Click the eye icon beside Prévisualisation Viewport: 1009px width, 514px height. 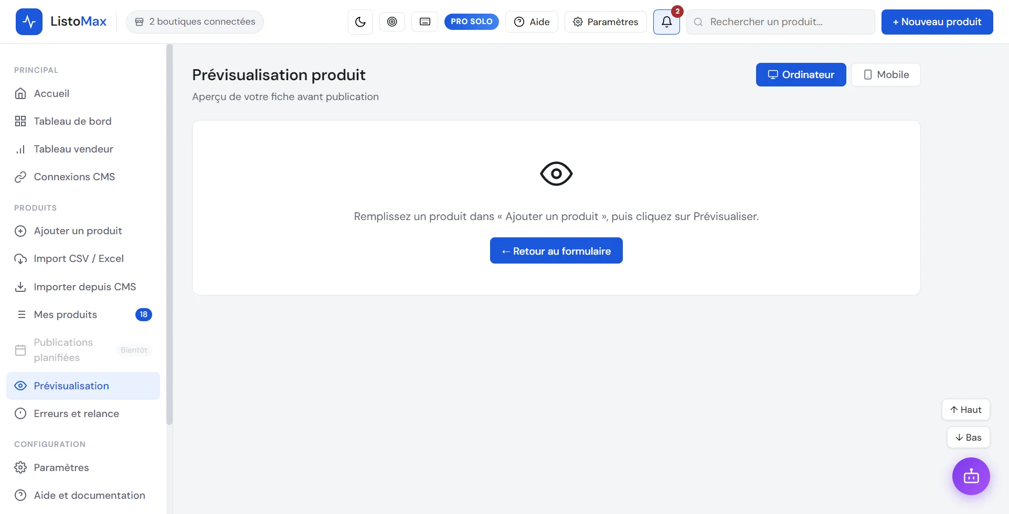[20, 386]
